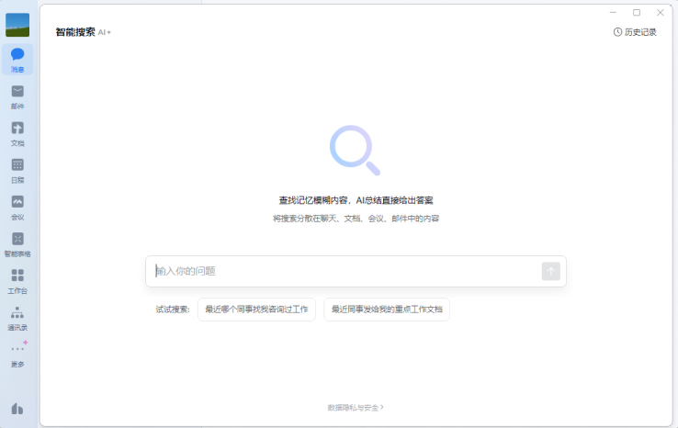Click the user avatar thumbnail
The width and height of the screenshot is (678, 428).
pyautogui.click(x=17, y=25)
